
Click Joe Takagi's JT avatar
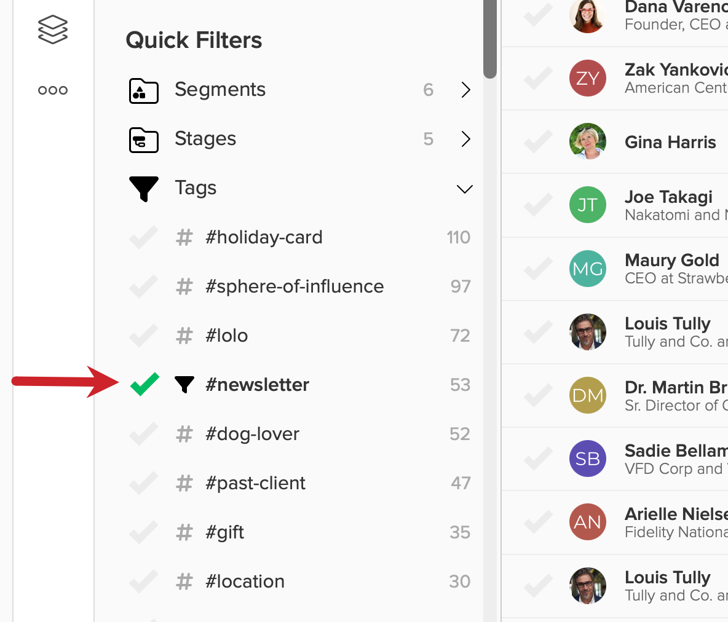[x=588, y=205]
